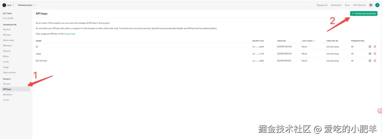Click the key name 22
382x139 pixels.
(x=37, y=46)
